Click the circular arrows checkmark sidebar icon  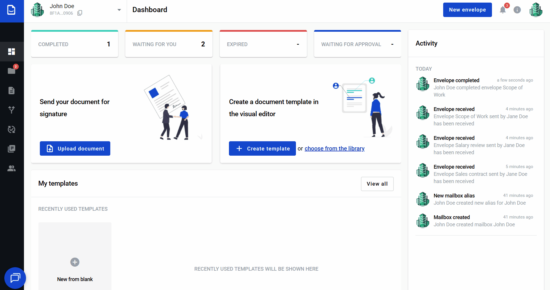[12, 129]
